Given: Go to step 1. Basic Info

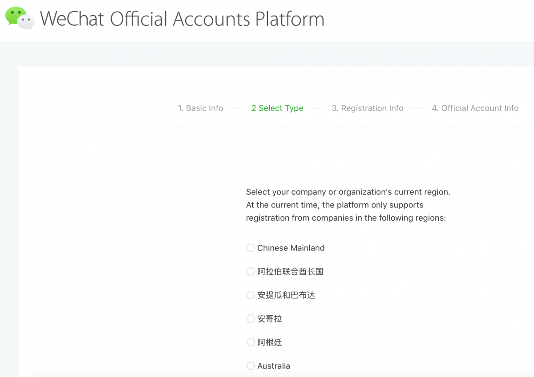Looking at the screenshot, I should (x=200, y=108).
